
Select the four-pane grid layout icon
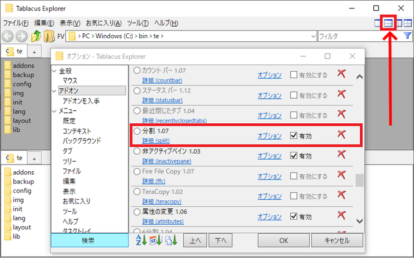(408, 24)
